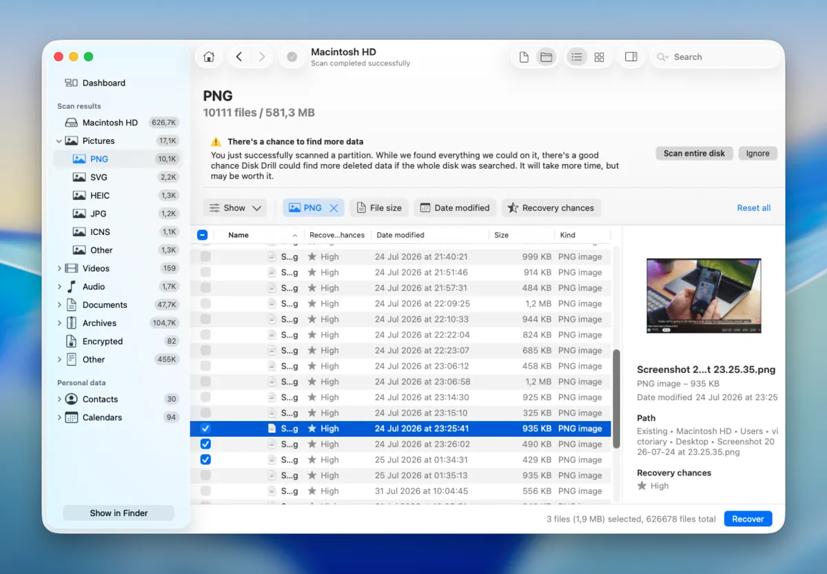Image resolution: width=827 pixels, height=574 pixels.
Task: Expand the Audio category
Action: [x=59, y=287]
